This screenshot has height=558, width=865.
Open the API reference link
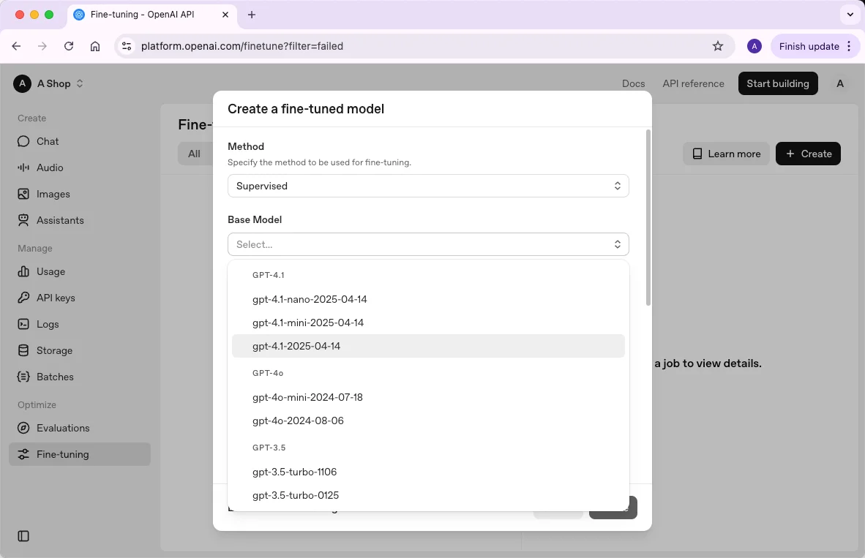pos(693,83)
